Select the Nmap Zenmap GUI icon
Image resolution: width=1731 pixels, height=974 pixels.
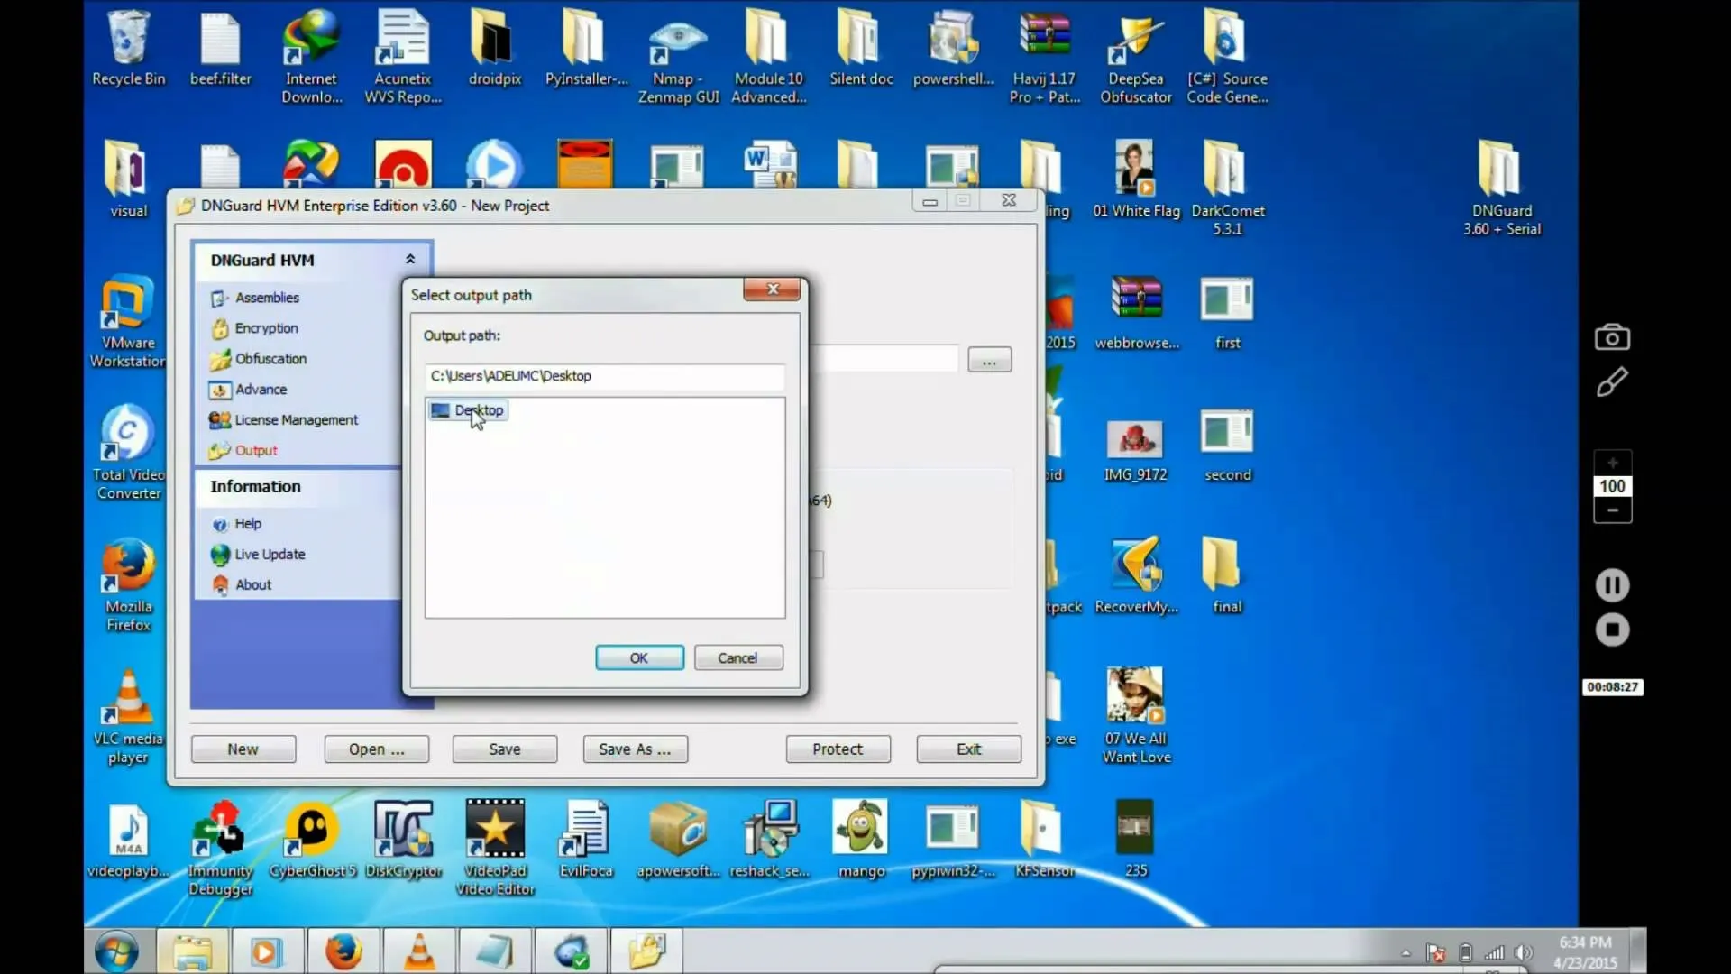679,59
